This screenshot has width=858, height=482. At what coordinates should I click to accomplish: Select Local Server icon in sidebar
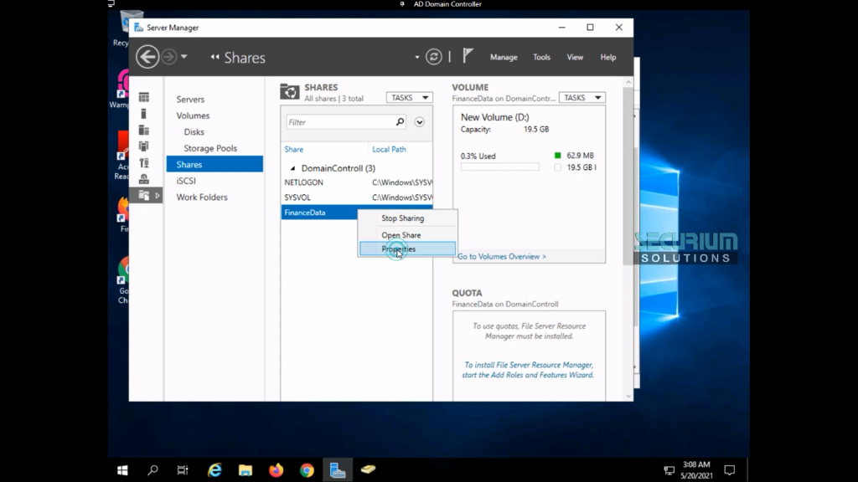click(144, 114)
